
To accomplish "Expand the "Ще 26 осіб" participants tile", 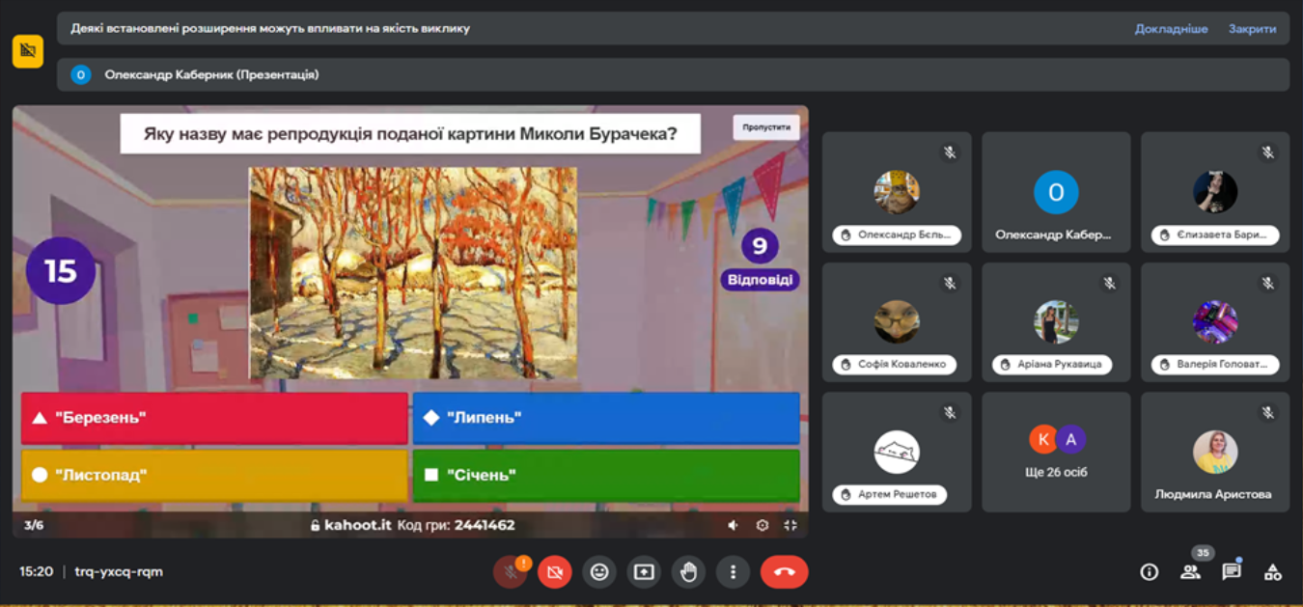I will point(1056,452).
